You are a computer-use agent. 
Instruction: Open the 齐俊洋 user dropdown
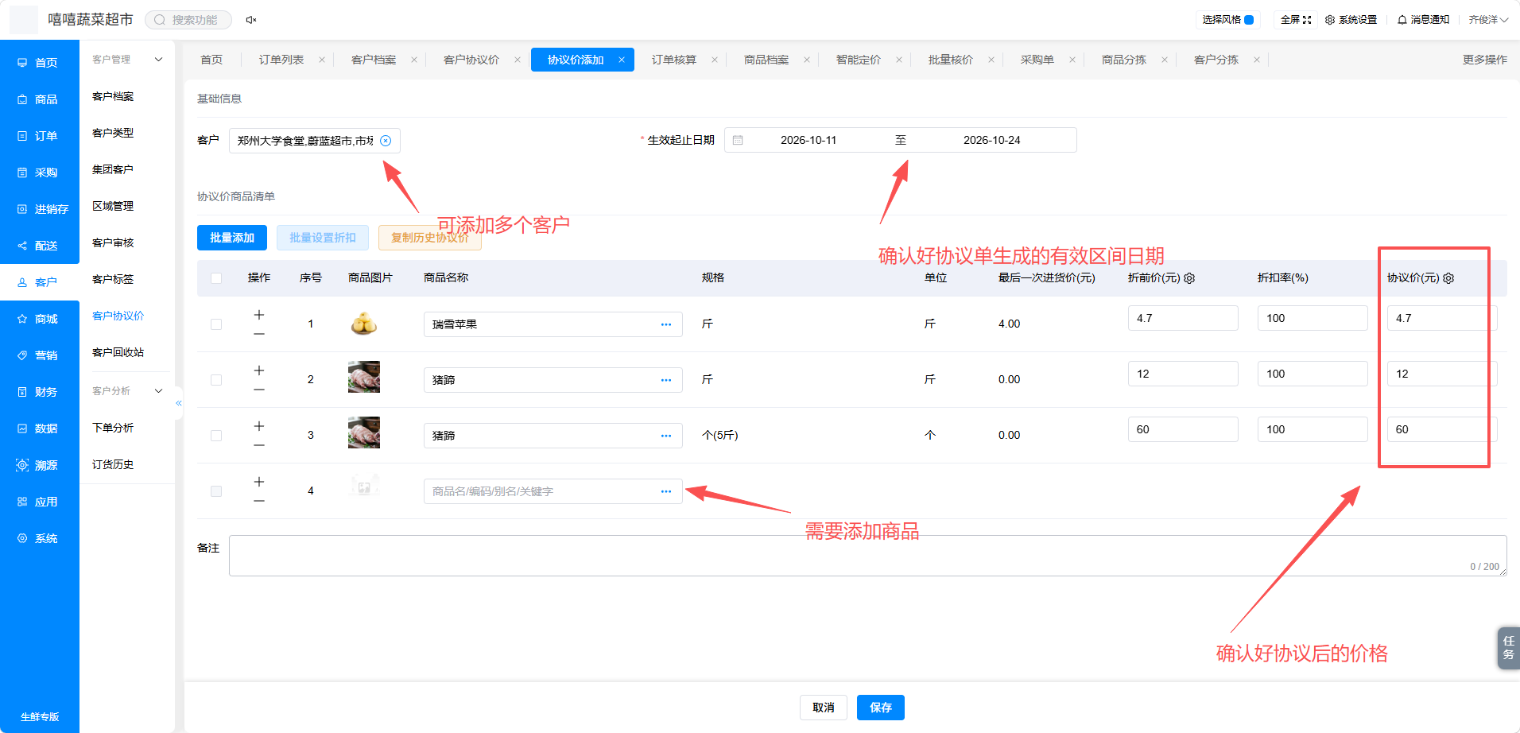click(1488, 20)
